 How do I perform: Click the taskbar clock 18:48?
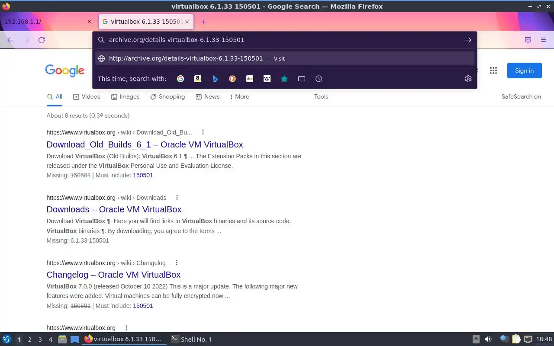[544, 339]
